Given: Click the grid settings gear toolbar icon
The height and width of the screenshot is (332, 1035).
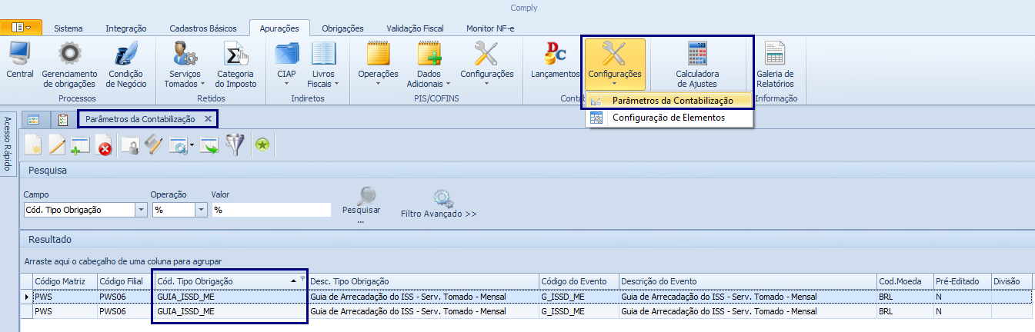Looking at the screenshot, I should (178, 145).
